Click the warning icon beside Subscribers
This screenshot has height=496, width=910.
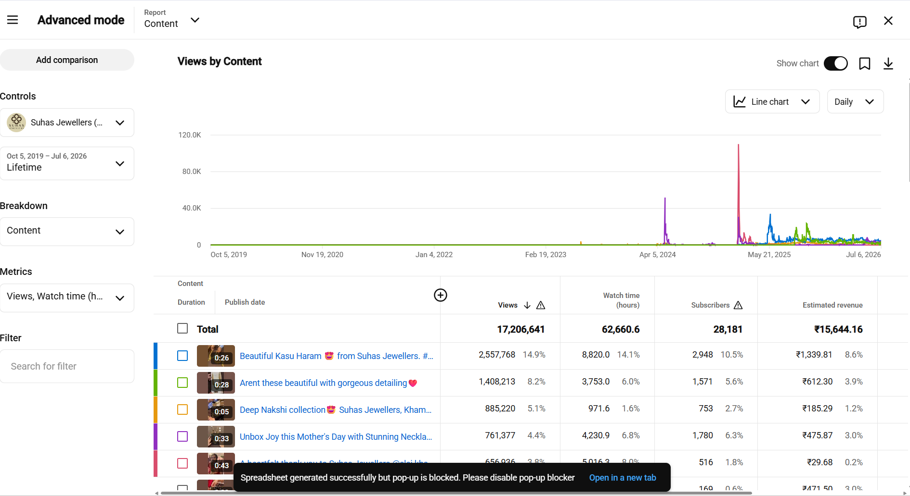click(738, 305)
